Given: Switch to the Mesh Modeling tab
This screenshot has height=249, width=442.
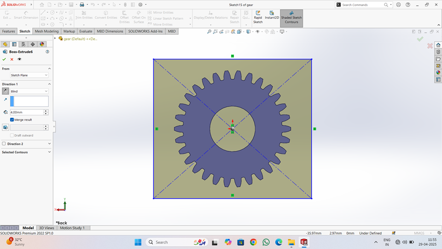Looking at the screenshot, I should 47,31.
